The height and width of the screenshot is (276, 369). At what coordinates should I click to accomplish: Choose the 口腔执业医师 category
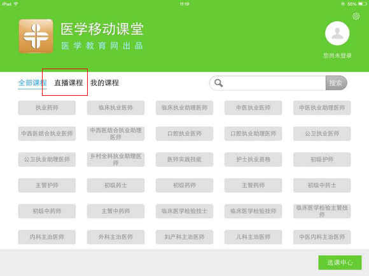(184, 133)
